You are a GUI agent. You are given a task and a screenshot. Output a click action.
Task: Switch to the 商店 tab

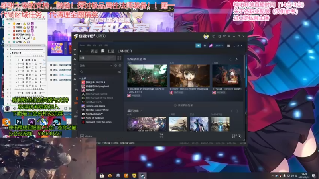point(94,51)
